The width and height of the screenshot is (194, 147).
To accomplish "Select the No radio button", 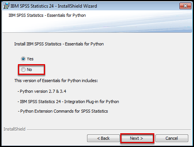I will click(23, 69).
